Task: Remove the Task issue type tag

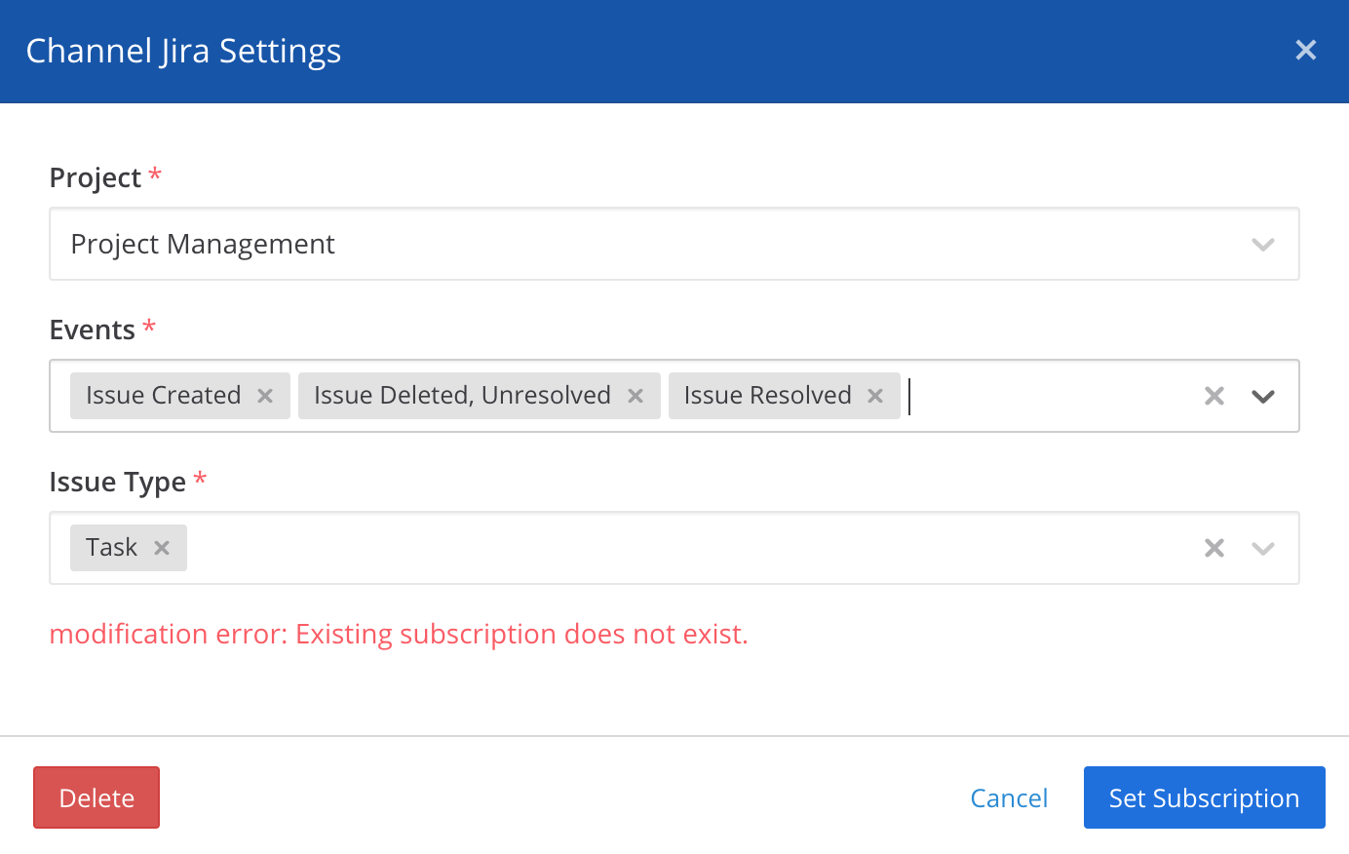Action: (x=161, y=547)
